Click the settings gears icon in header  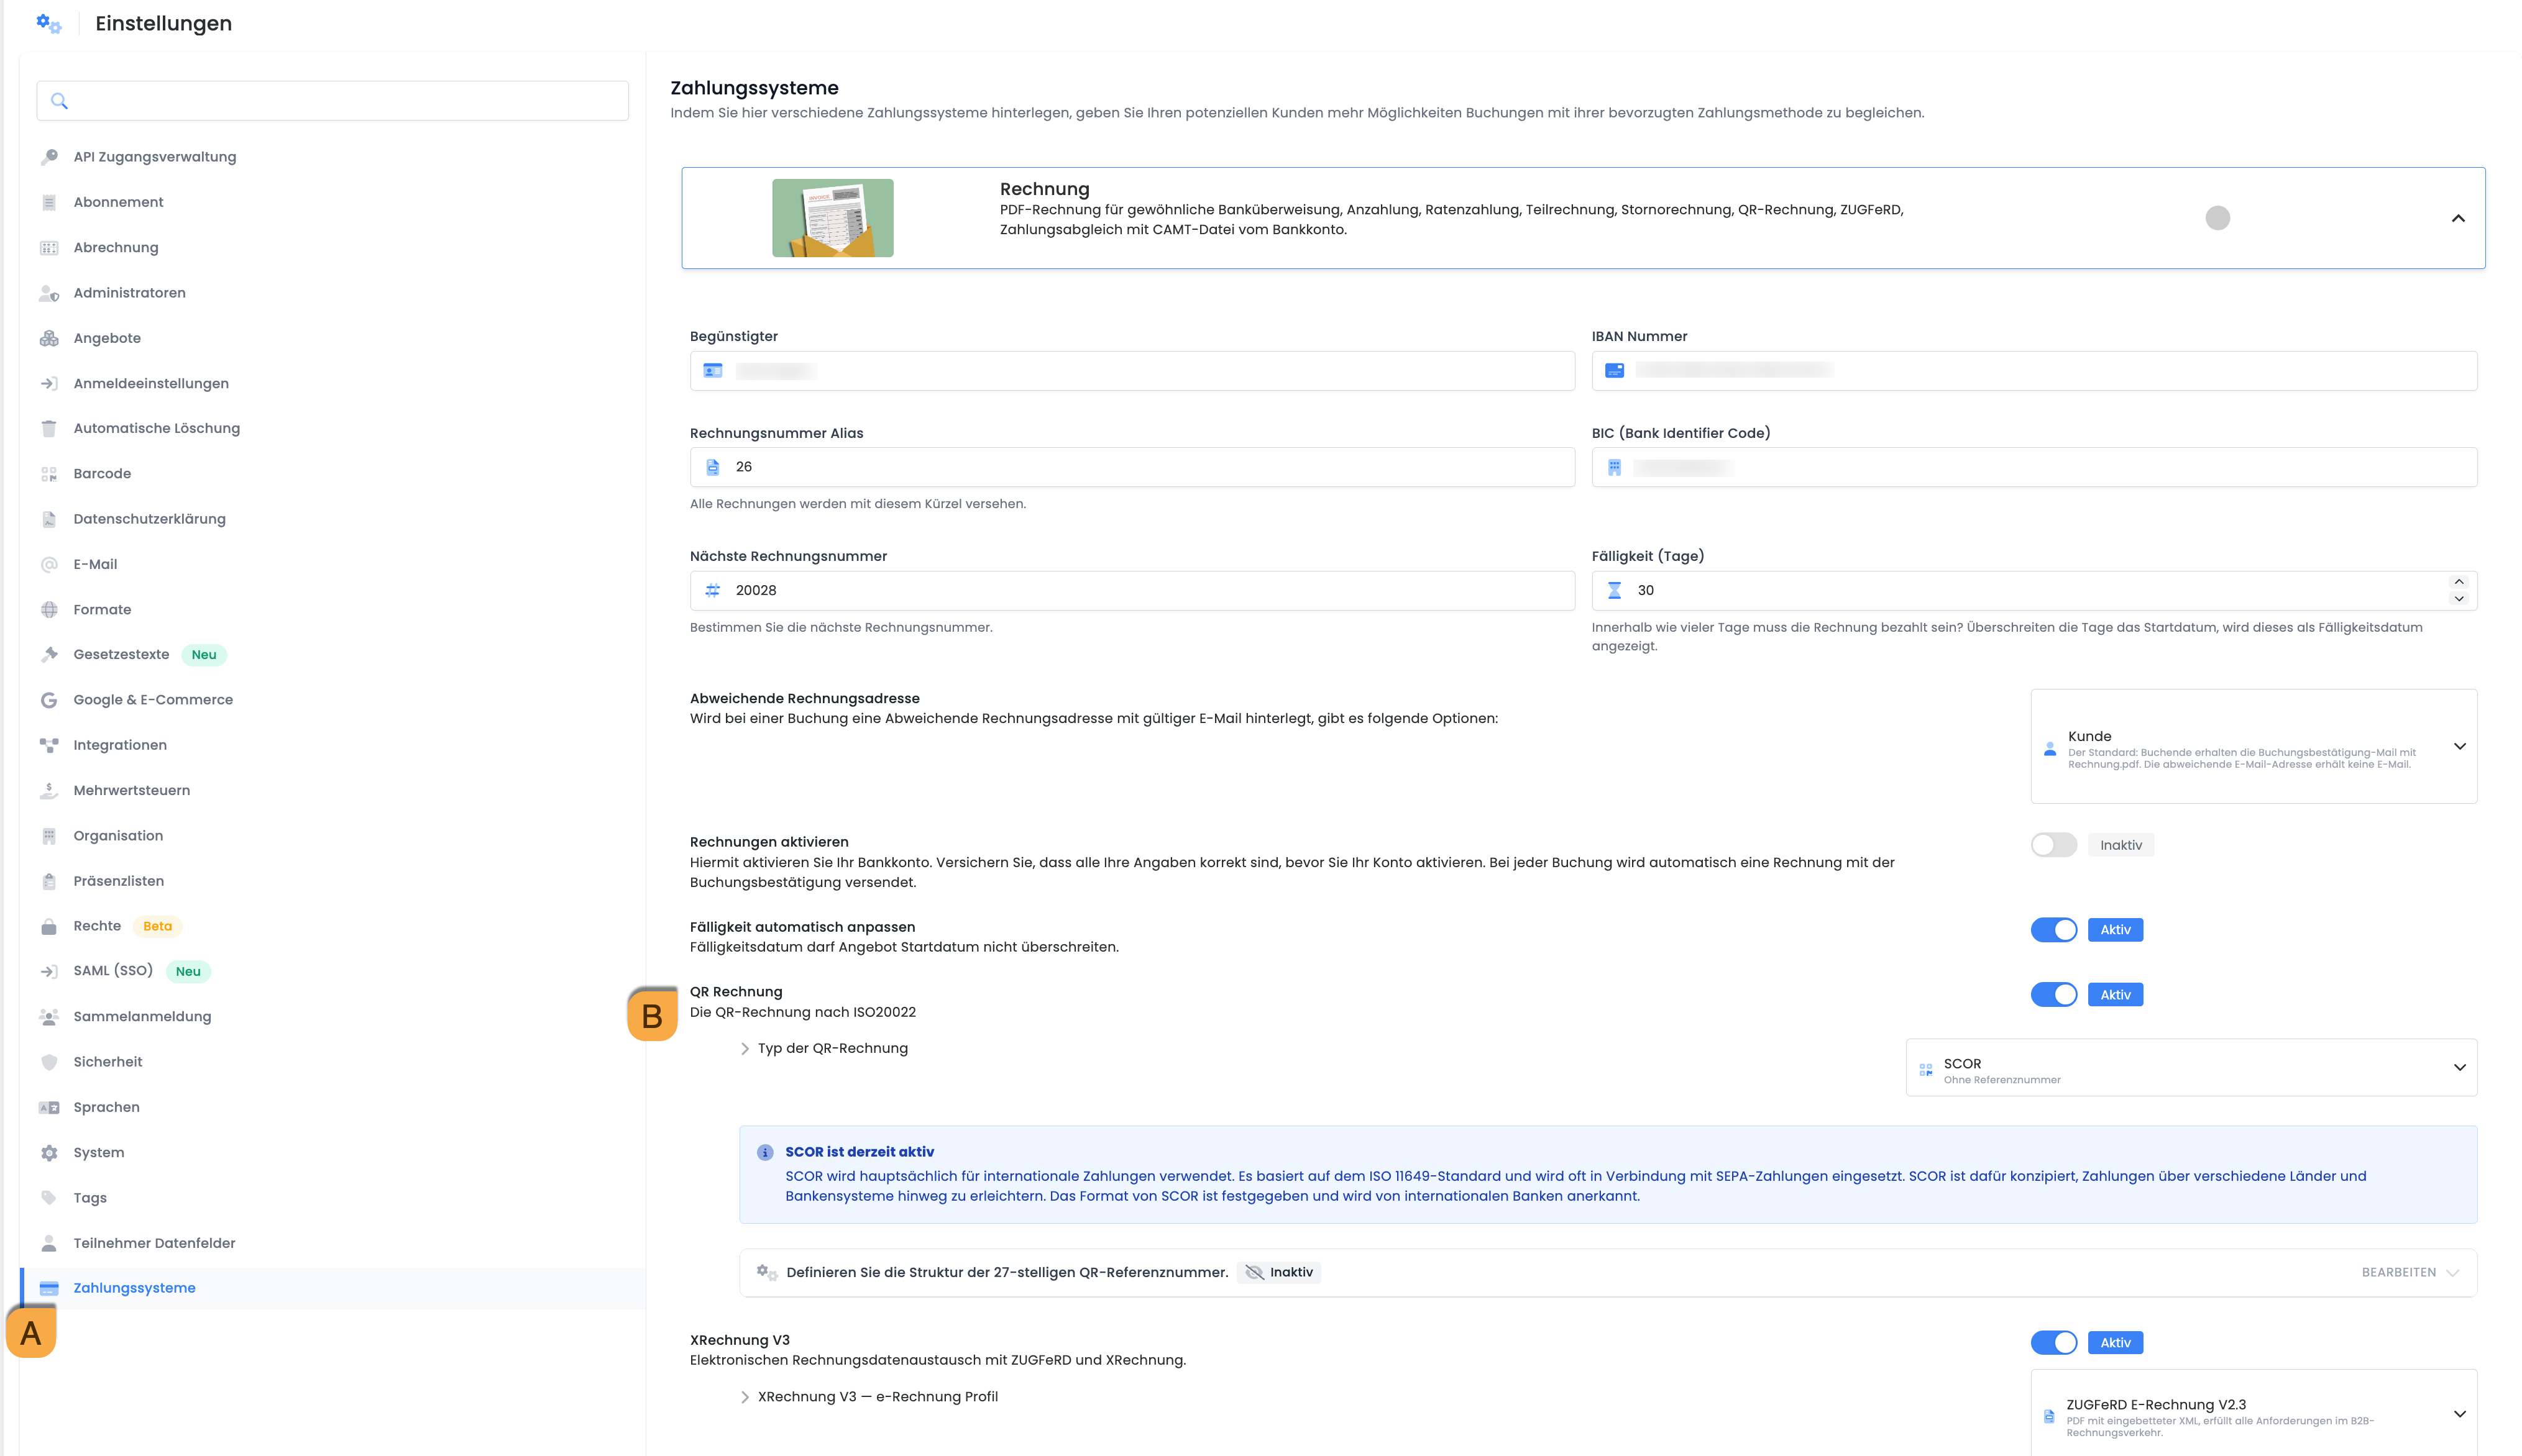48,23
